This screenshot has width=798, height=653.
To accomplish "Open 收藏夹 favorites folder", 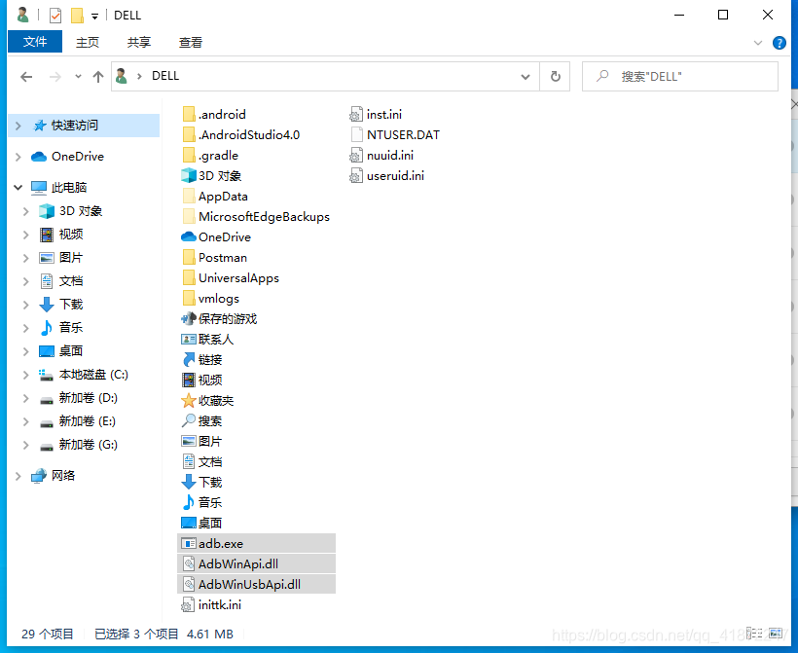I will pos(207,401).
